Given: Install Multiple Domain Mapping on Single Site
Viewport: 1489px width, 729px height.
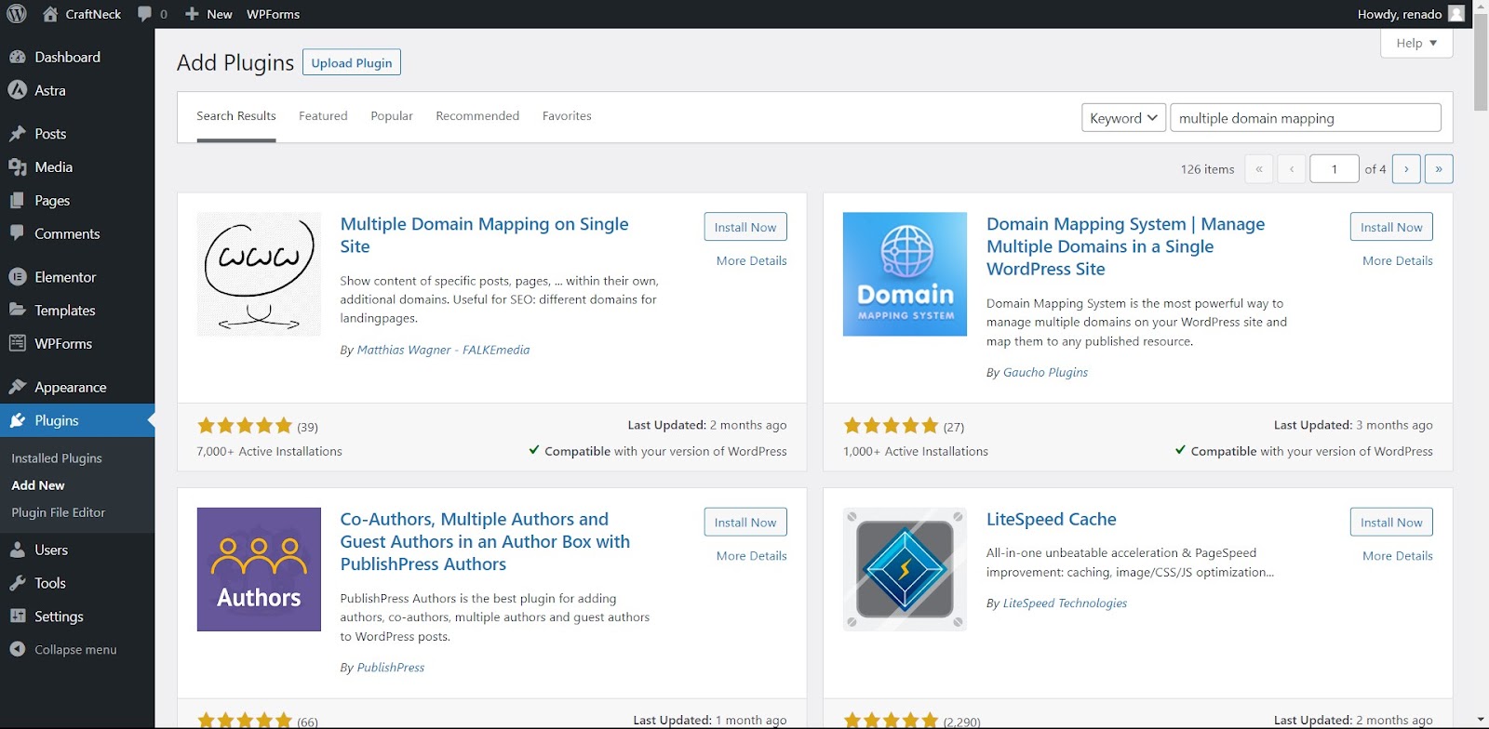Looking at the screenshot, I should [745, 227].
